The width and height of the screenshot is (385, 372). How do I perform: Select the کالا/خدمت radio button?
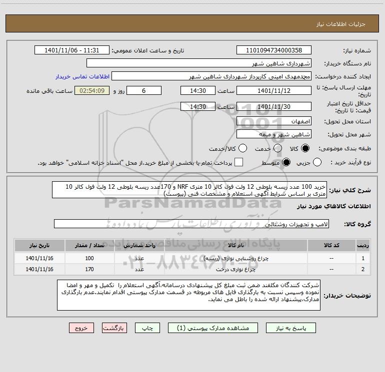(243, 148)
